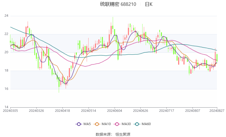The height and width of the screenshot is (137, 226).
Task: Click y-axis value 18
Action: point(6,70)
